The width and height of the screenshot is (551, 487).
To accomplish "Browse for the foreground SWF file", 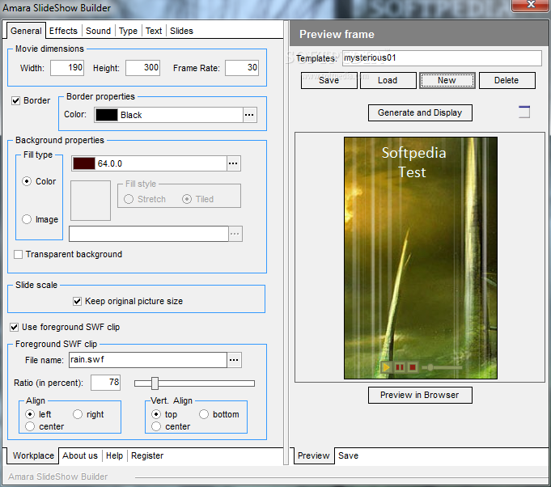I will tap(234, 360).
